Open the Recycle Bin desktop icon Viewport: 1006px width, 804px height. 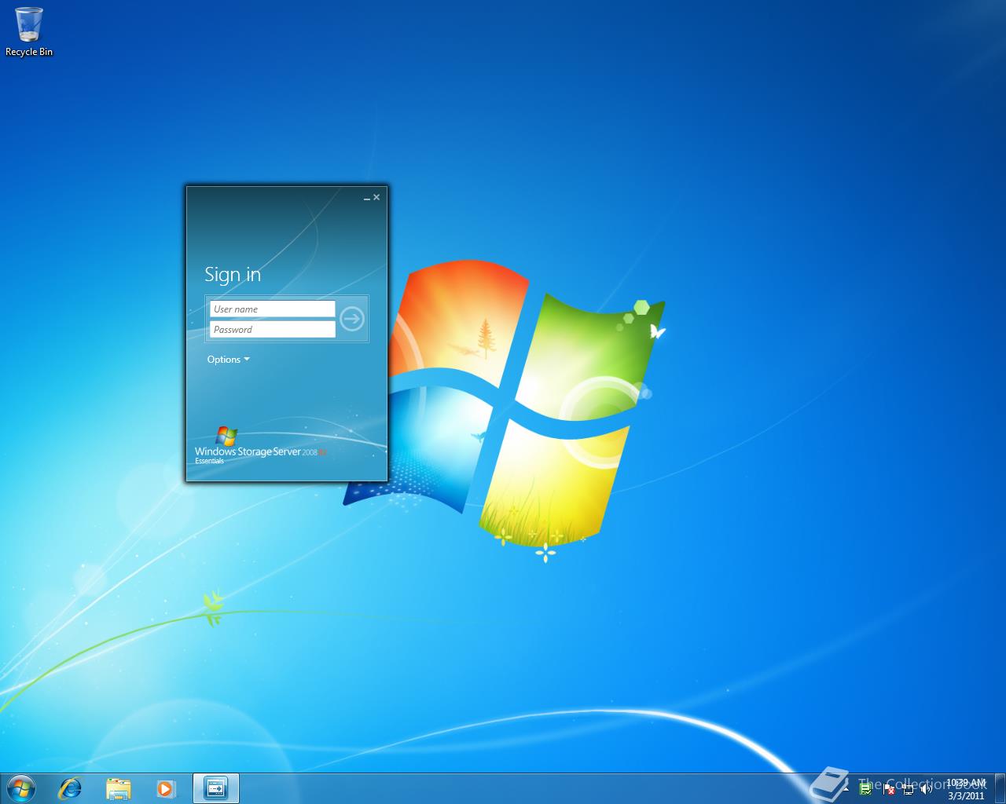[x=29, y=31]
